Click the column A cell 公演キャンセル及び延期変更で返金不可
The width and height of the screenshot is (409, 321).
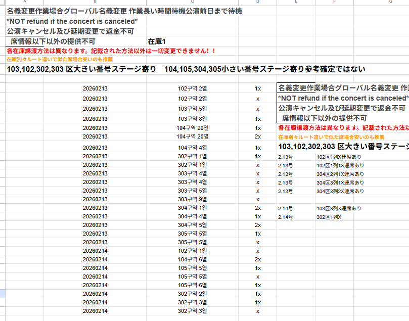[x=70, y=31]
